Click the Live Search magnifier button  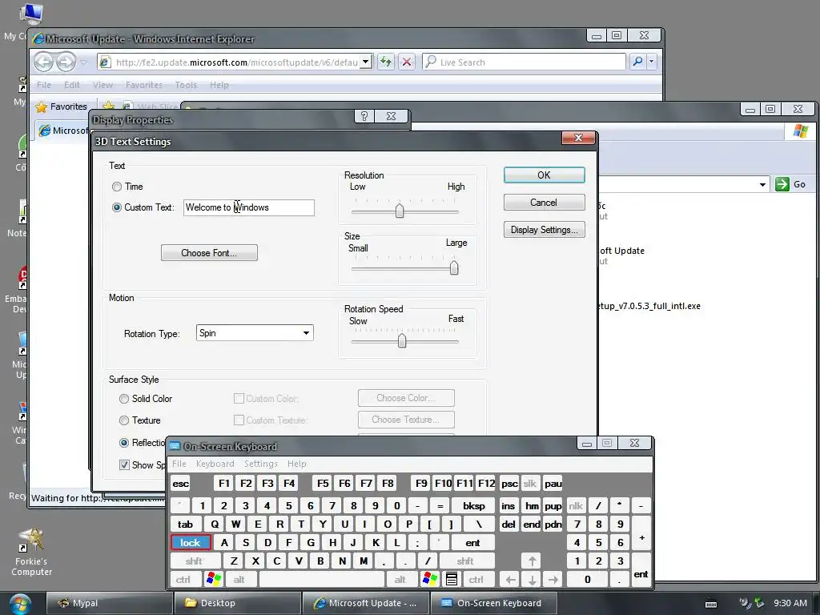(637, 62)
